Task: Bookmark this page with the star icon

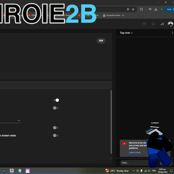Action: [x=133, y=9]
